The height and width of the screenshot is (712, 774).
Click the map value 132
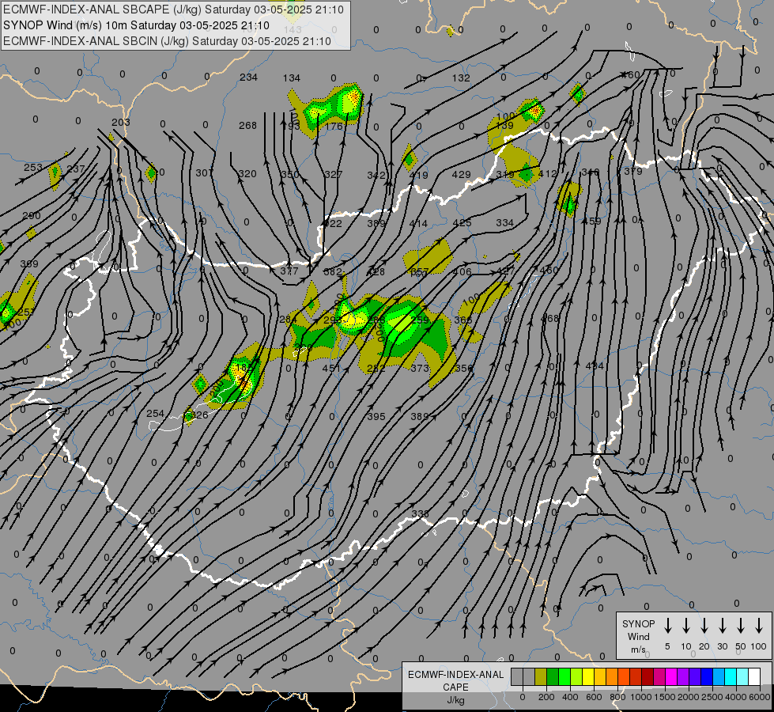pyautogui.click(x=461, y=78)
